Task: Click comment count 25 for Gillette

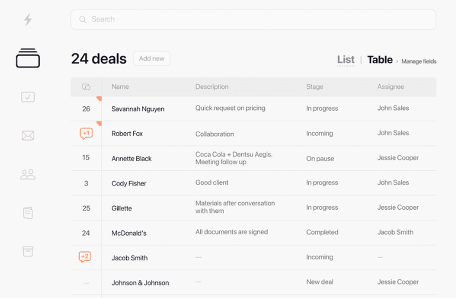Action: click(x=86, y=208)
